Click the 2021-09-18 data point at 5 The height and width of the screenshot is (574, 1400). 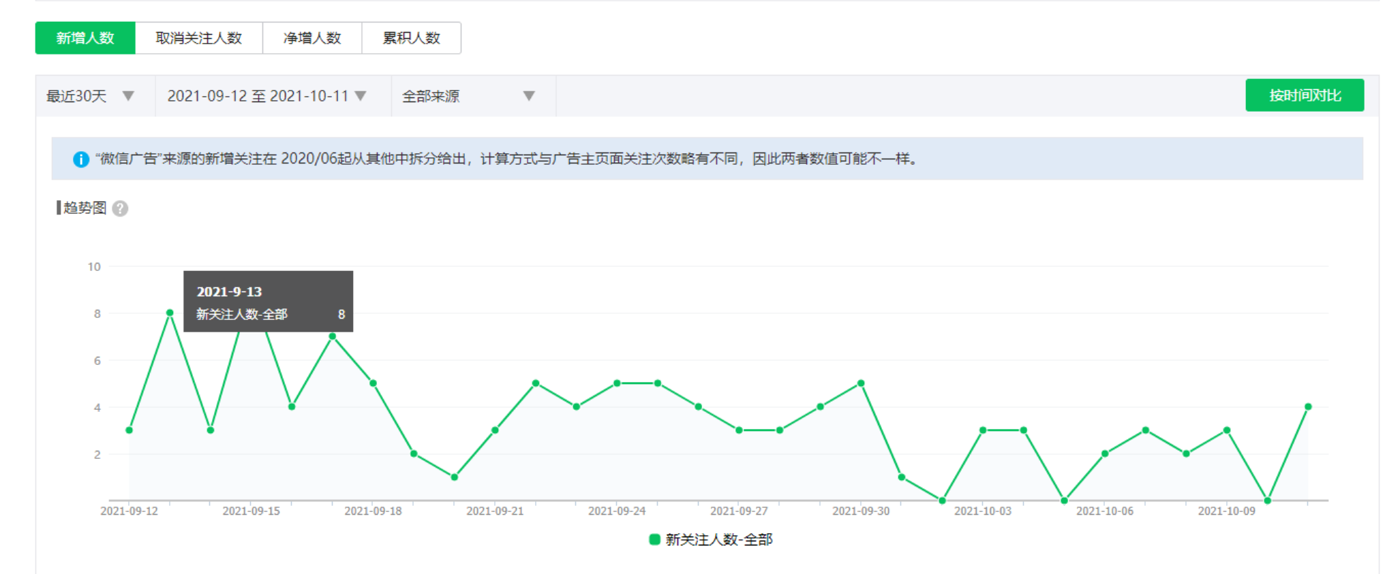(373, 383)
